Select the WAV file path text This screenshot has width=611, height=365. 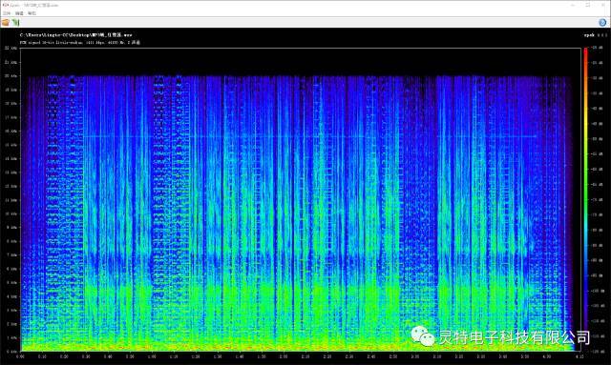click(x=76, y=35)
